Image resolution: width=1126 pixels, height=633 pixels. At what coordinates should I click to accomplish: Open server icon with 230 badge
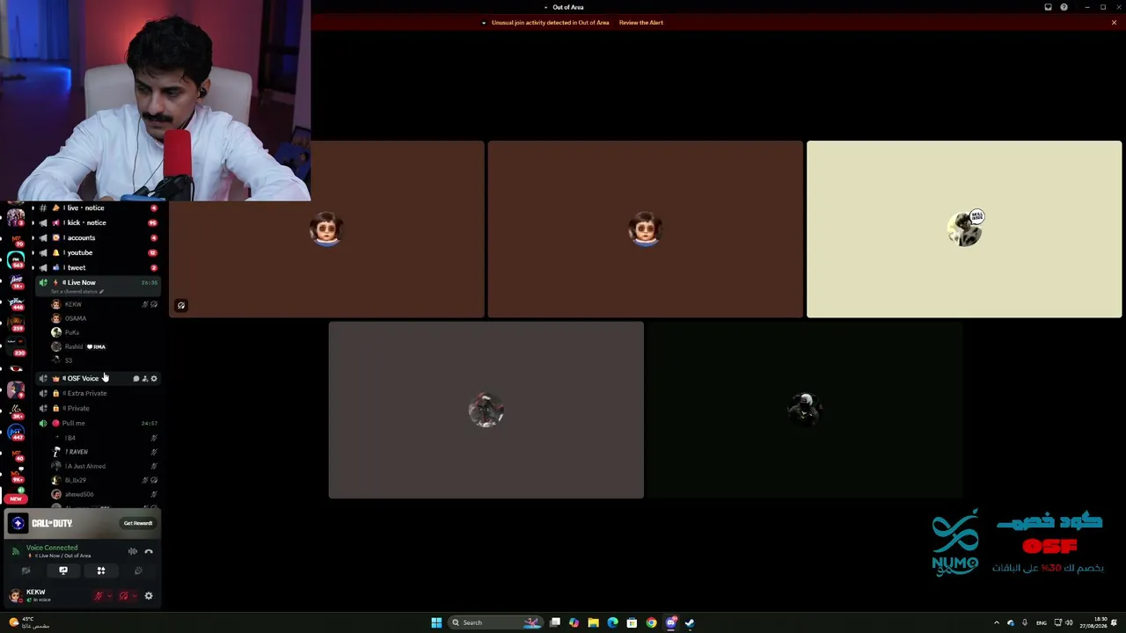16,346
